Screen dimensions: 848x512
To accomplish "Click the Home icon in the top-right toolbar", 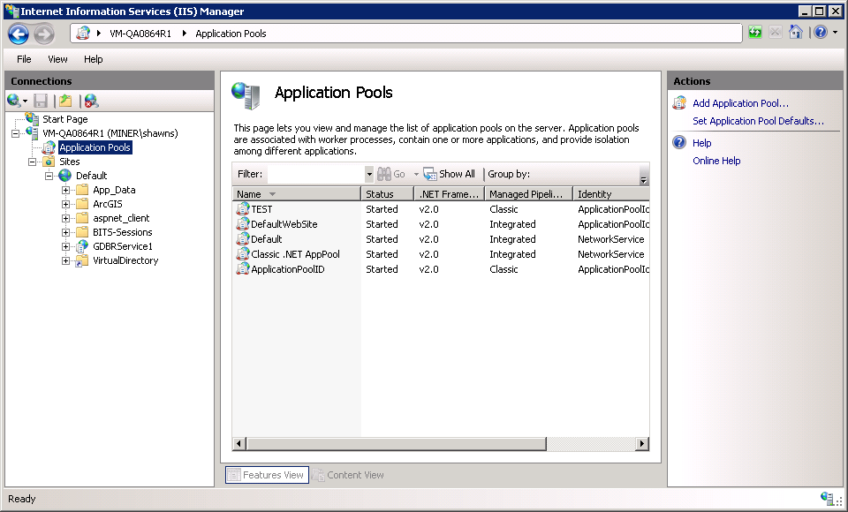I will 795,33.
